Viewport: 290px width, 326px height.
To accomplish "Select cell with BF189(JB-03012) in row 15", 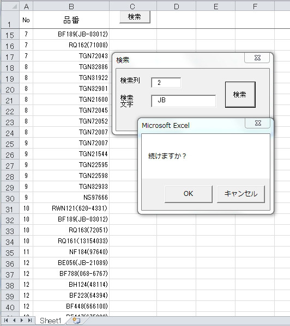I will (x=71, y=34).
